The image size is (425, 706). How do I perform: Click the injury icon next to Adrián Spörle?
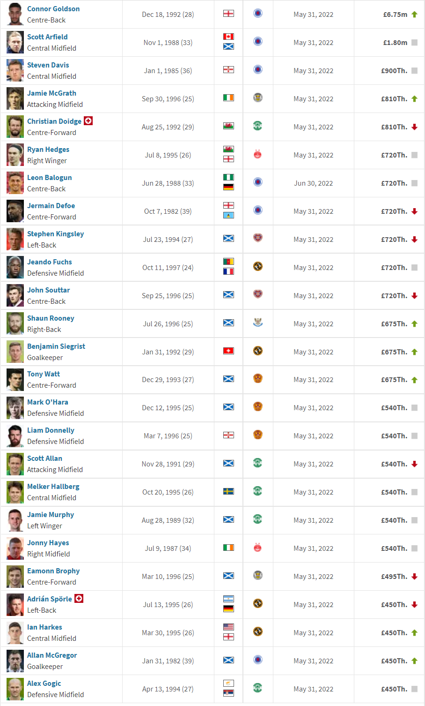pos(79,599)
